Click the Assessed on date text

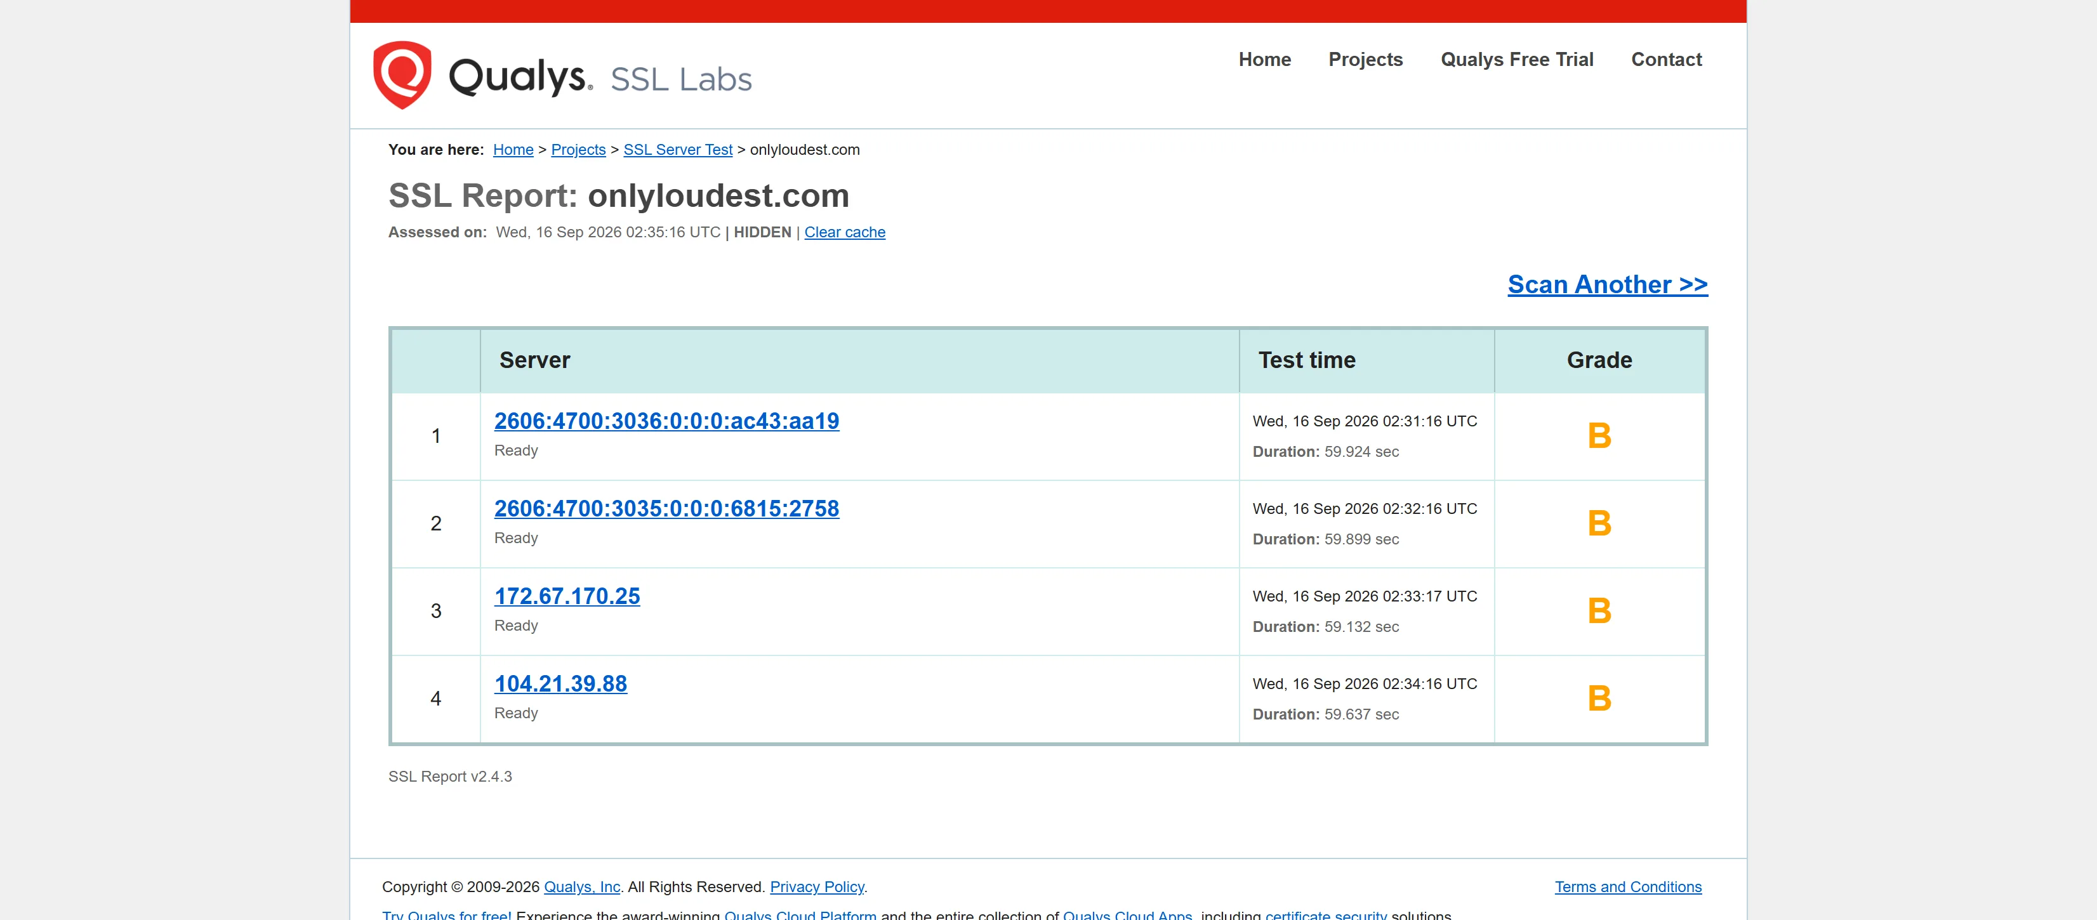(x=607, y=233)
